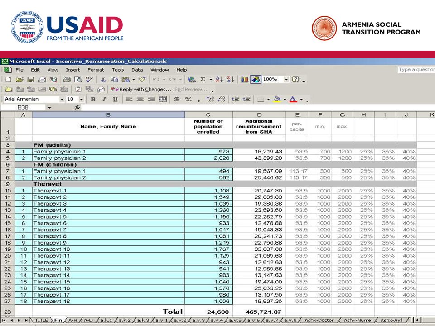Apply Comma style icon
Viewport: 435px width, 326px height.
click(198, 100)
